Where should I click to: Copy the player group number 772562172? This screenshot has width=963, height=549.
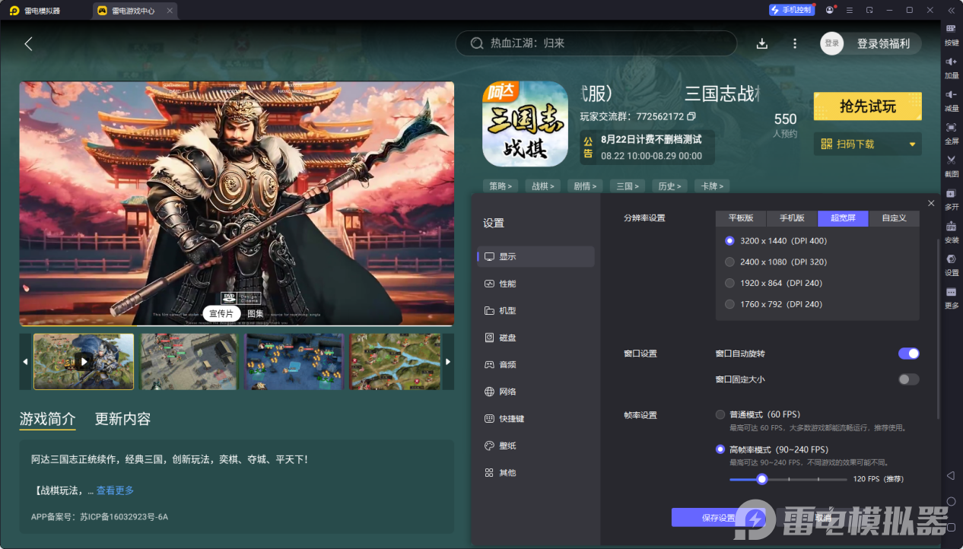(691, 116)
